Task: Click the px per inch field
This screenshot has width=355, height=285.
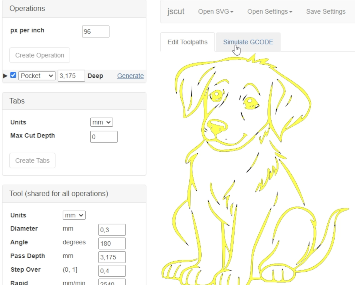Action: [x=95, y=31]
